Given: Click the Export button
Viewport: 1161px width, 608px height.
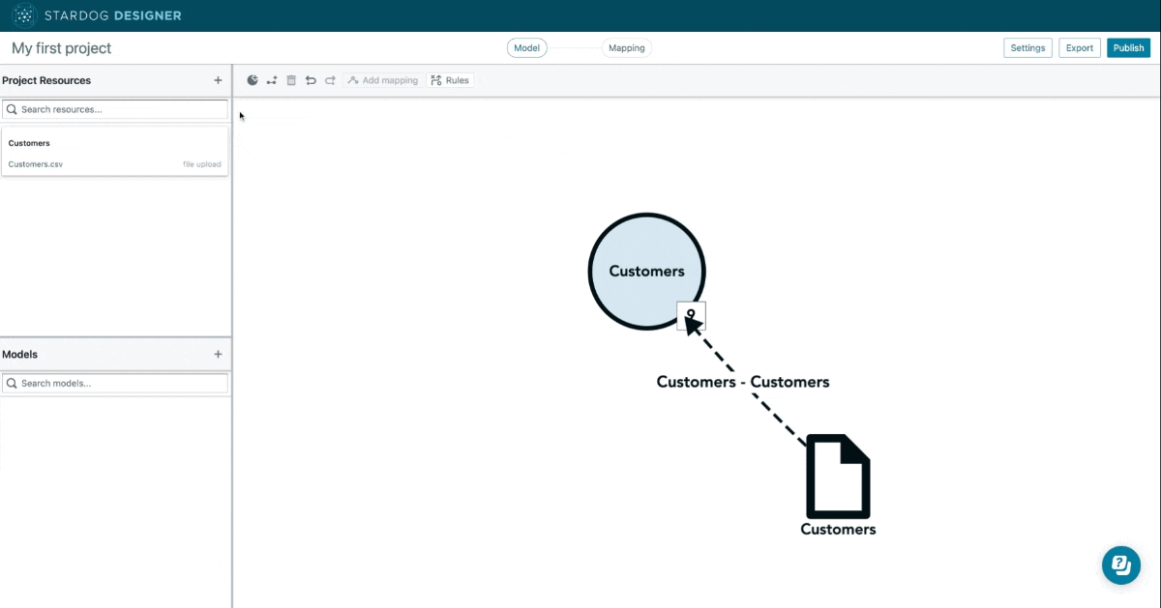Looking at the screenshot, I should 1079,48.
